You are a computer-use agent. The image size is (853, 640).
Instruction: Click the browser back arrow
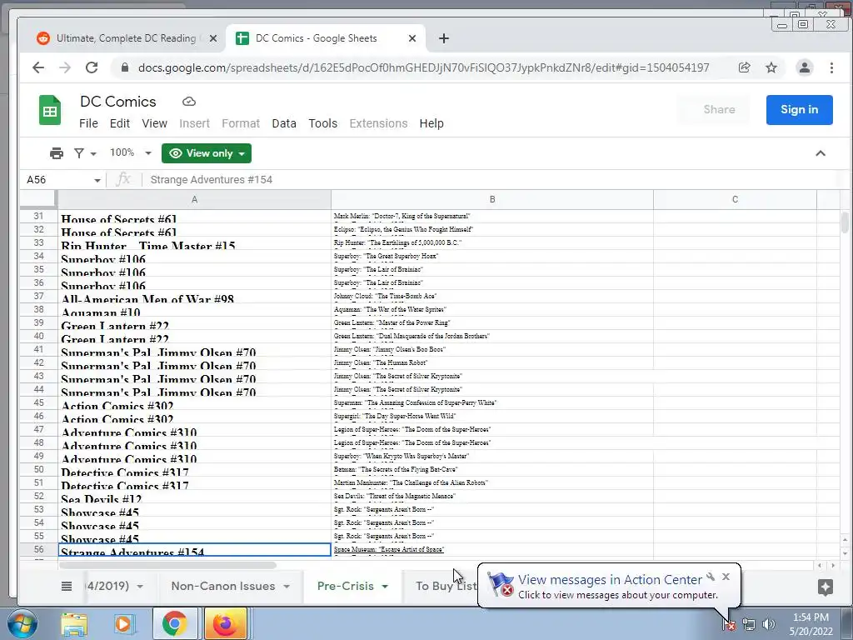pos(38,67)
